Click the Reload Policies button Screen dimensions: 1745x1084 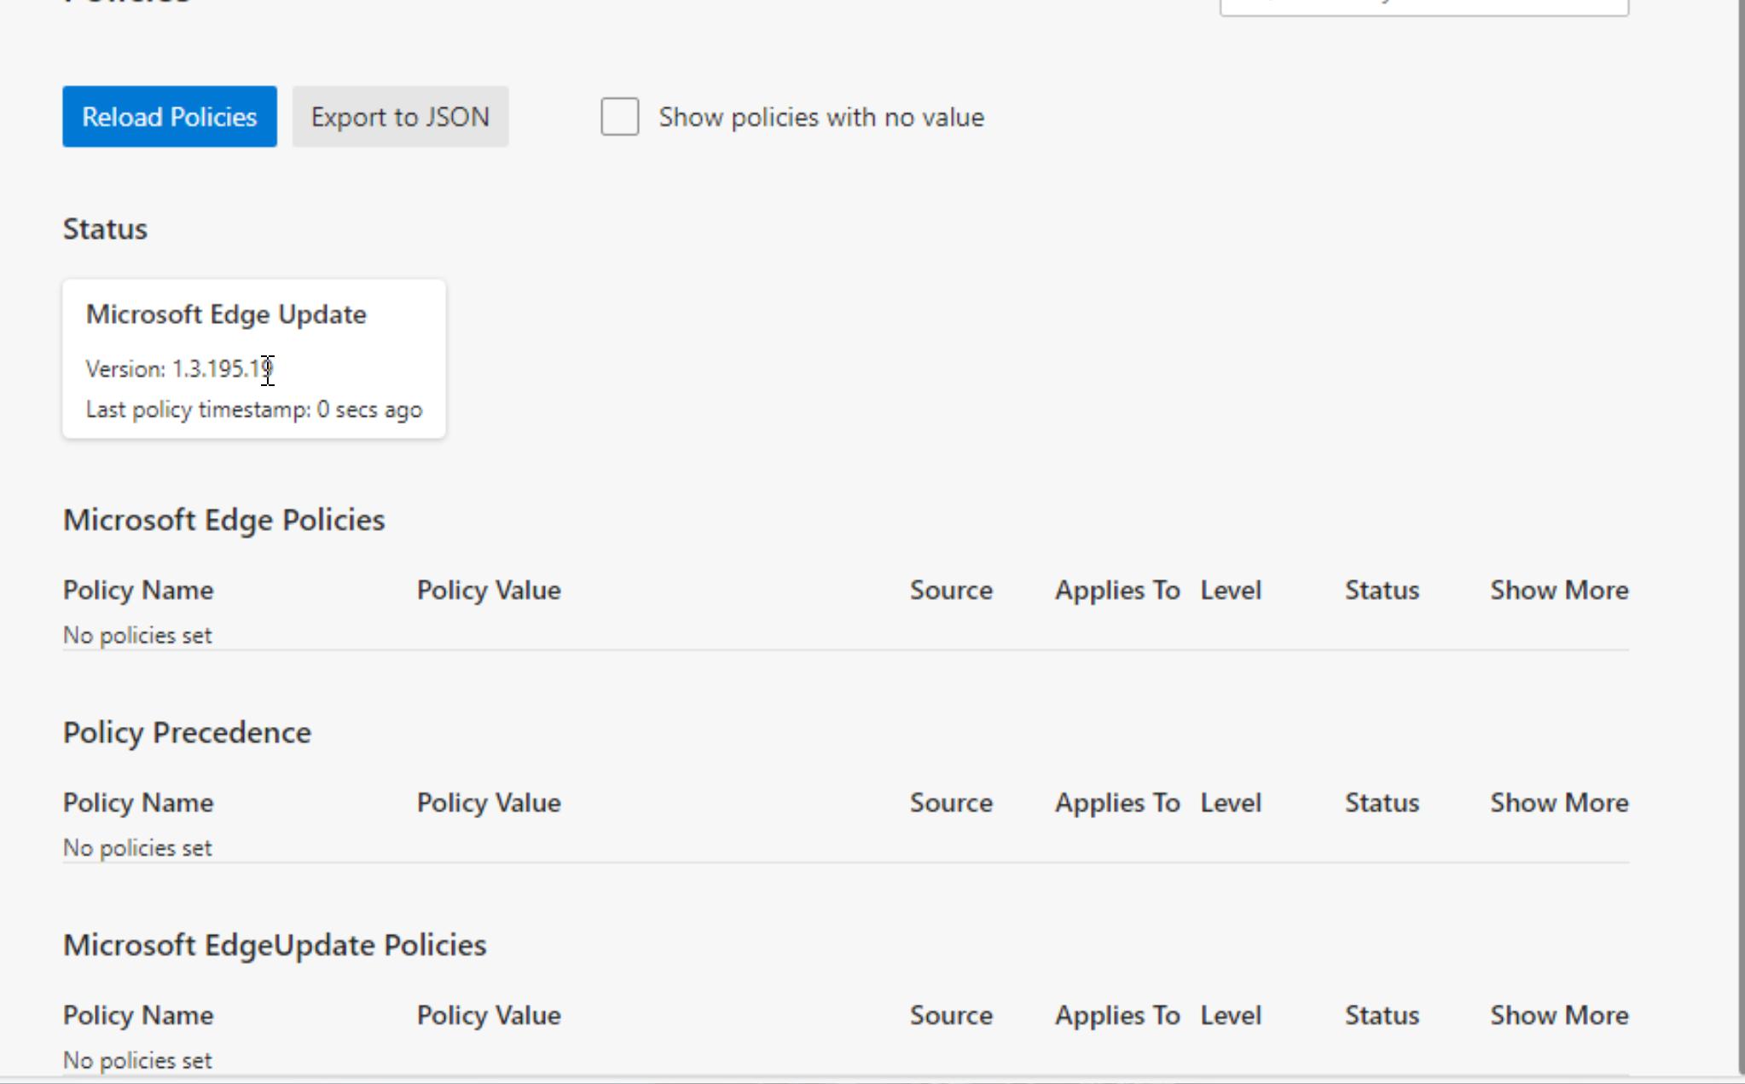tap(169, 117)
